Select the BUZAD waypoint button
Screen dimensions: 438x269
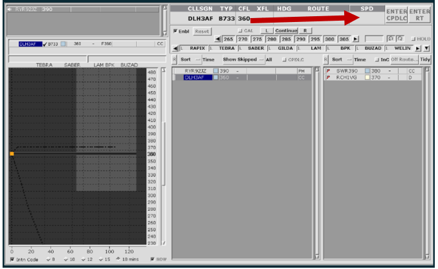pos(370,48)
